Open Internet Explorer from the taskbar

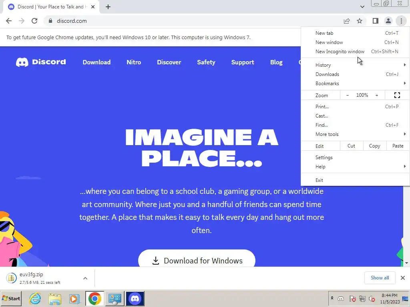click(35, 298)
